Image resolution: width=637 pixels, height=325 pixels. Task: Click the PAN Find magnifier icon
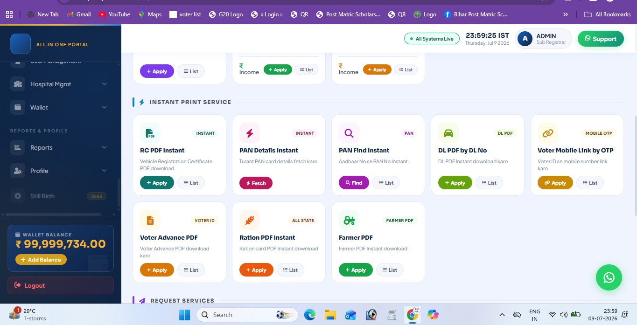349,133
